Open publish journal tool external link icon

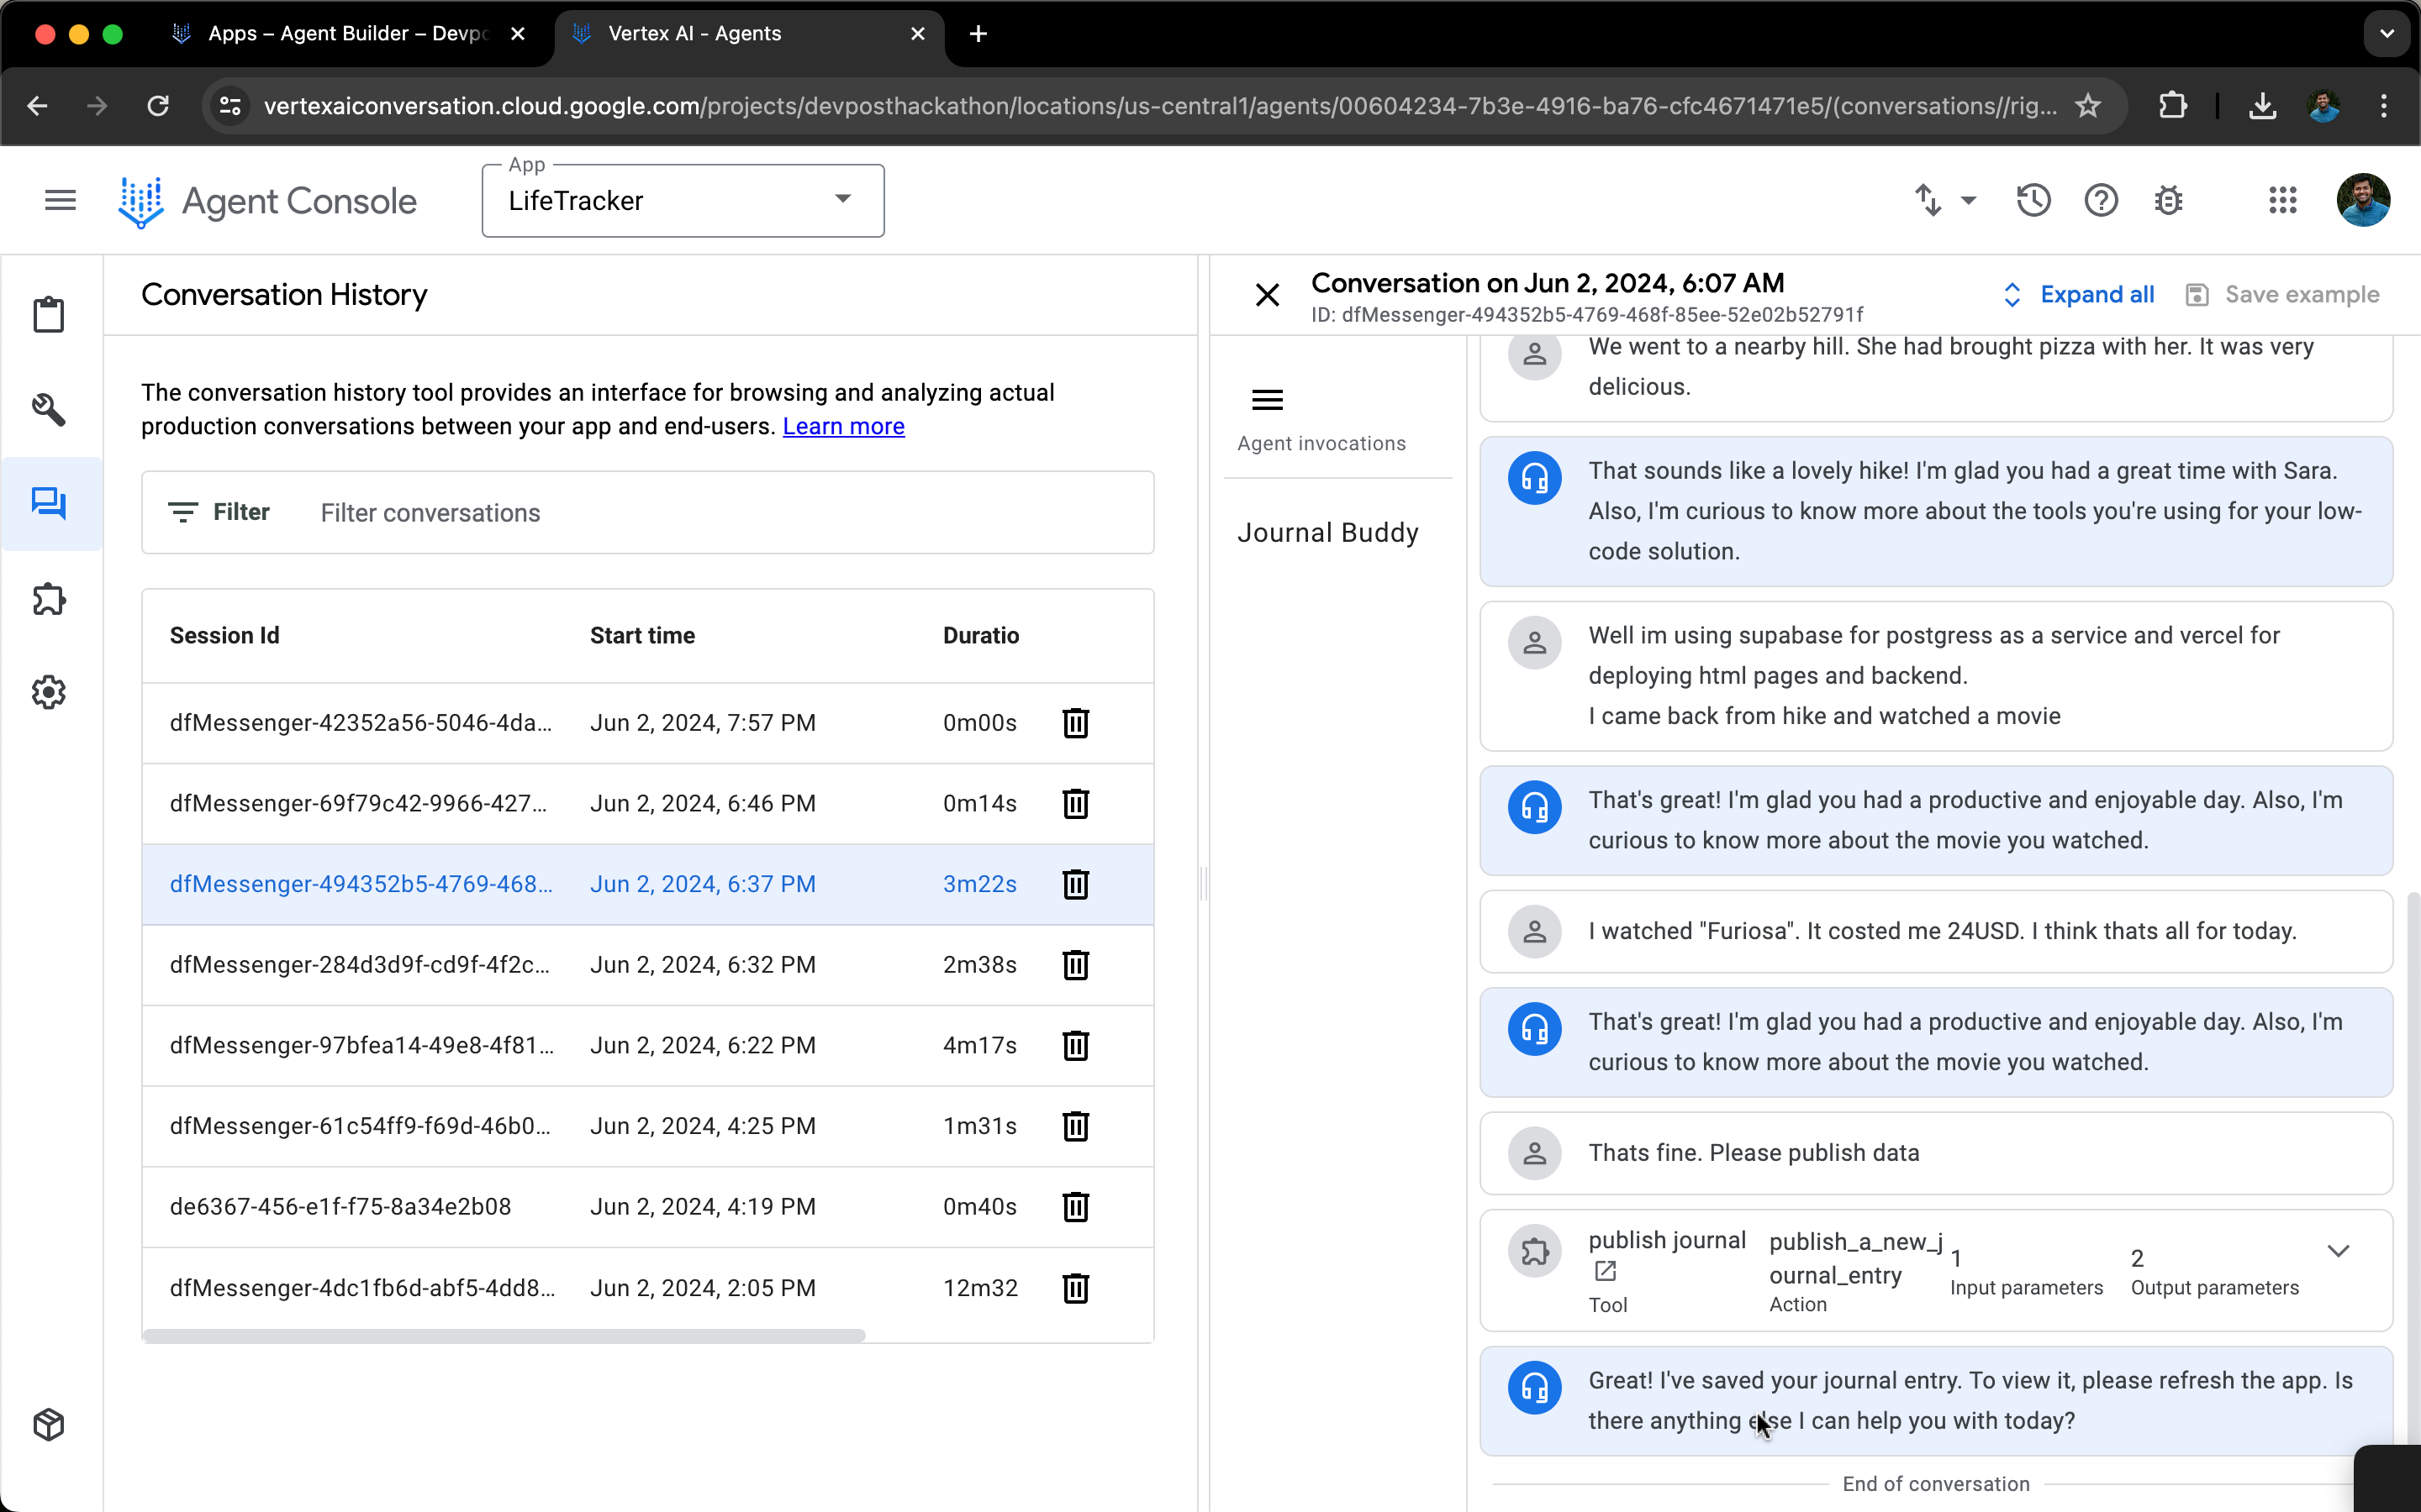(x=1605, y=1271)
